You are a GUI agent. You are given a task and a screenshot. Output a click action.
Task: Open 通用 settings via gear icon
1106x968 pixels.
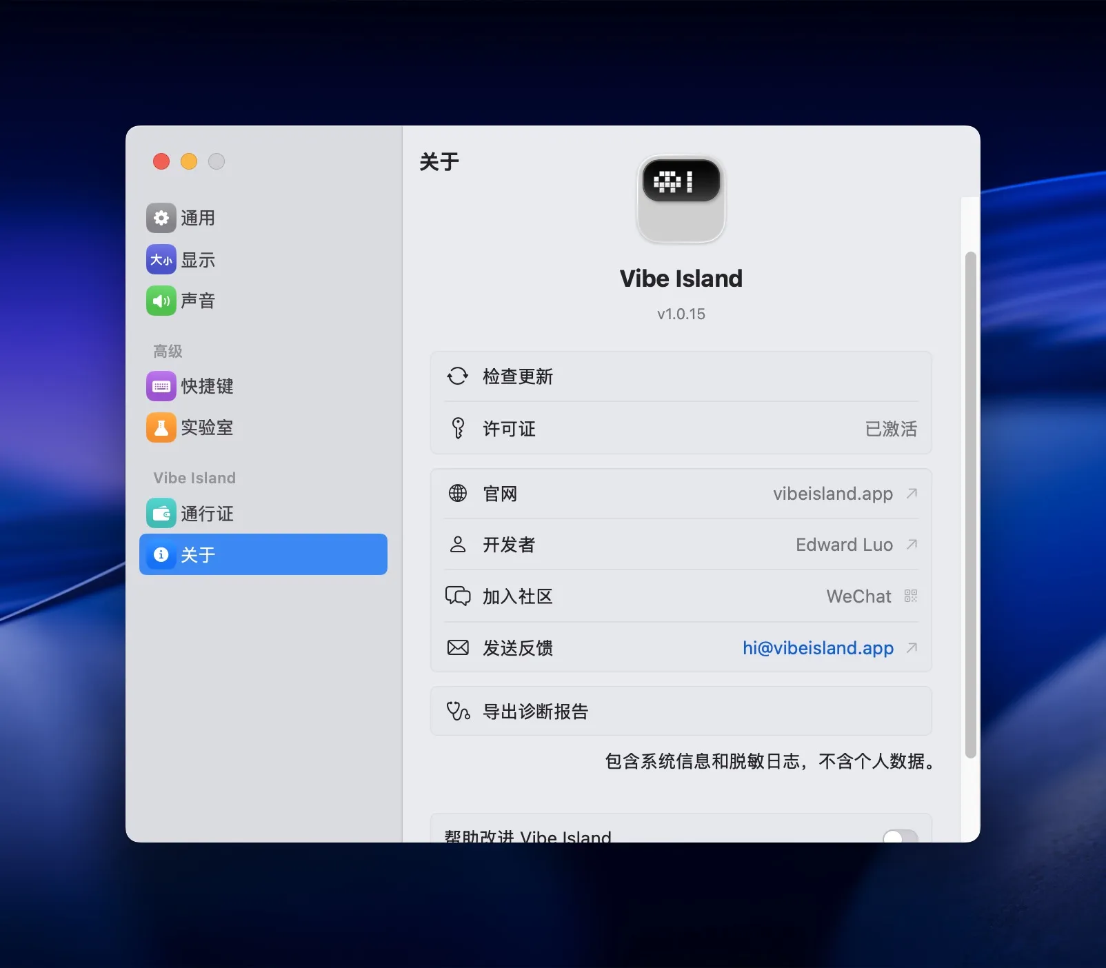161,218
